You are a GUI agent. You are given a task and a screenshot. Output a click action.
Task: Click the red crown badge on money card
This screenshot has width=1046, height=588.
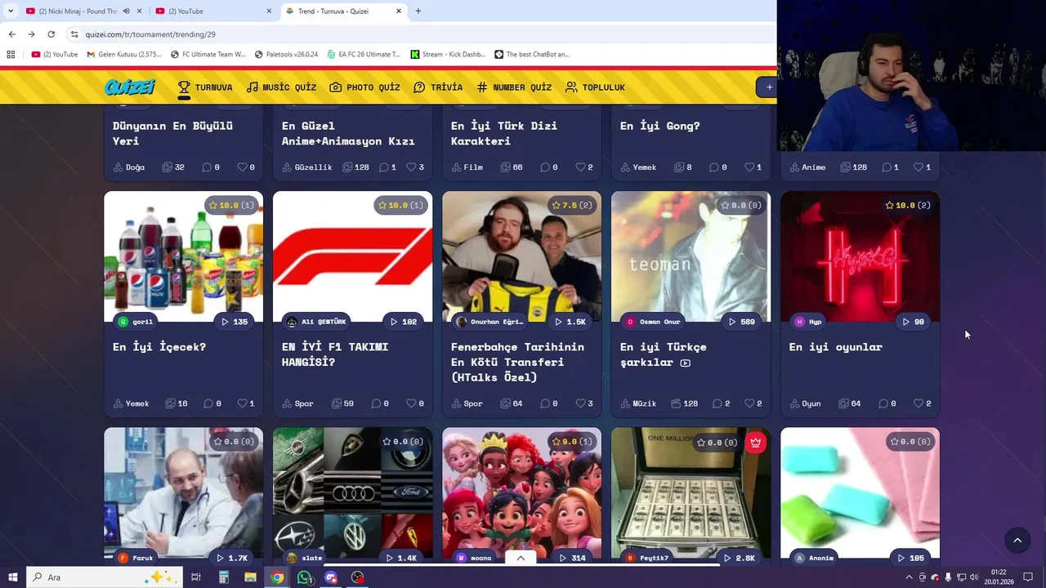tap(755, 442)
